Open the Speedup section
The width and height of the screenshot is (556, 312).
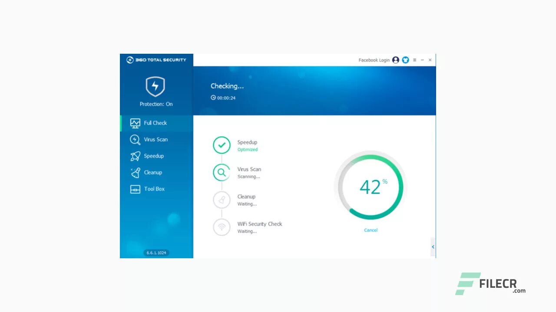pyautogui.click(x=156, y=156)
